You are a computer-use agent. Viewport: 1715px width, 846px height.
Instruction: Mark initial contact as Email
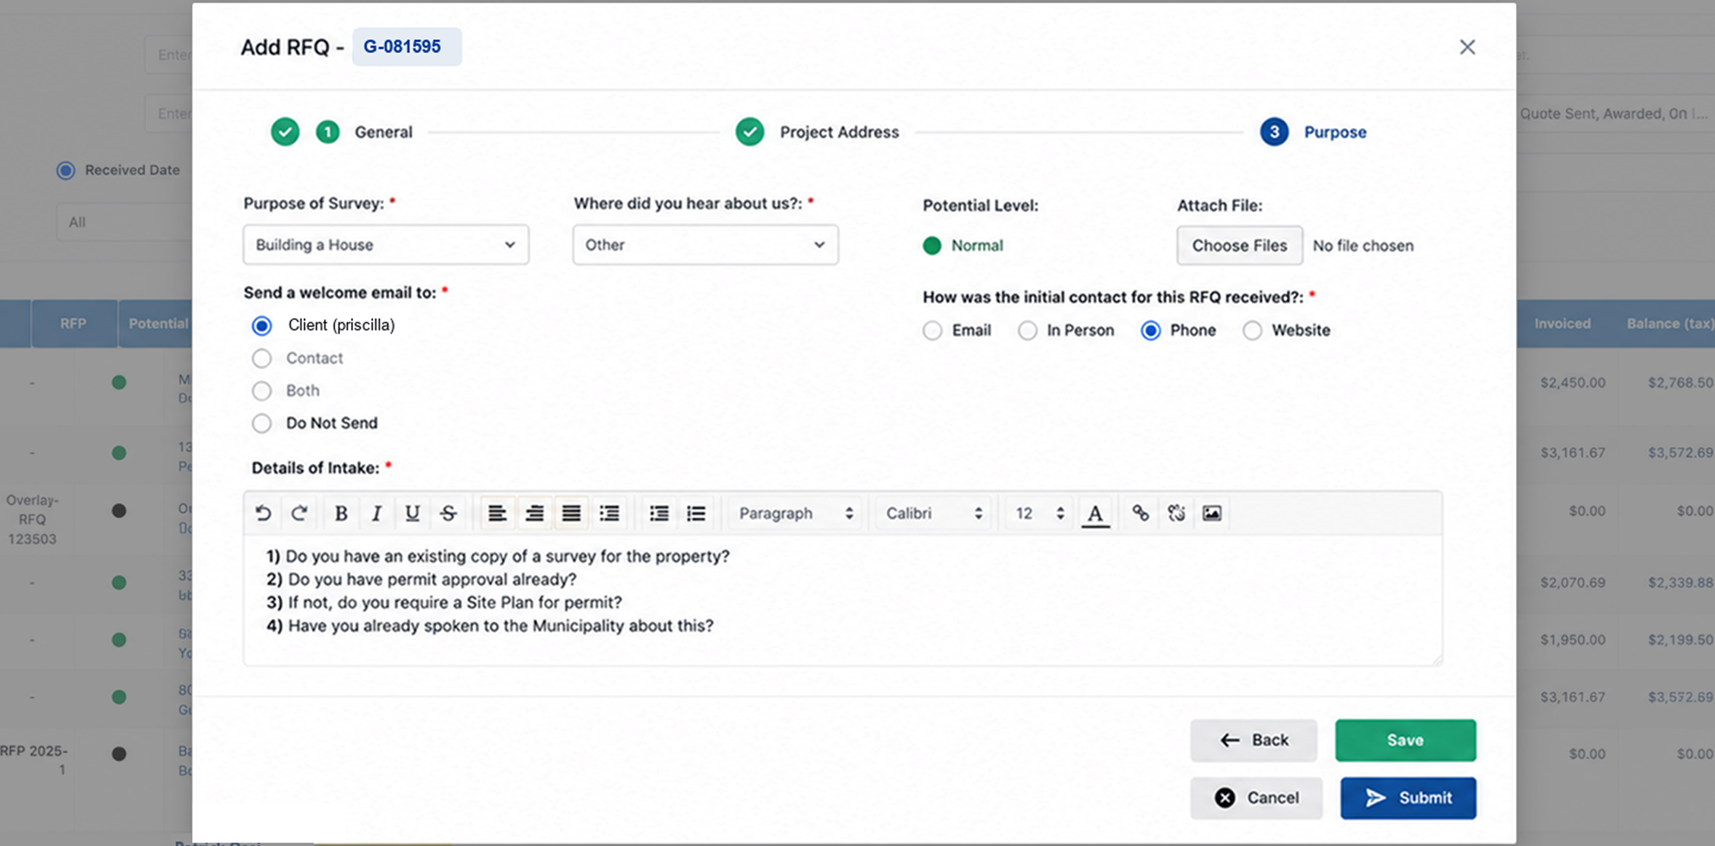point(932,330)
